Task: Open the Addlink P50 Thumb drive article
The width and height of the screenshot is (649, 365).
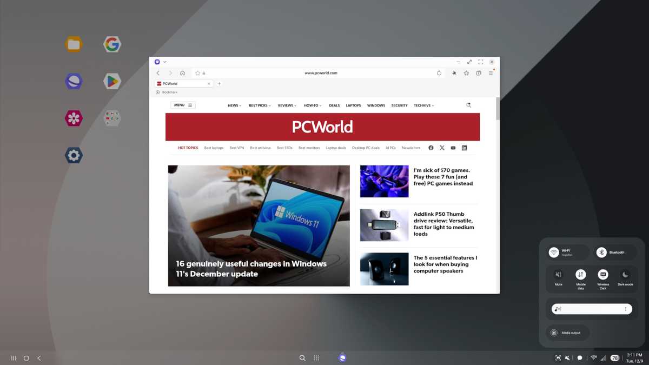Action: [x=443, y=224]
